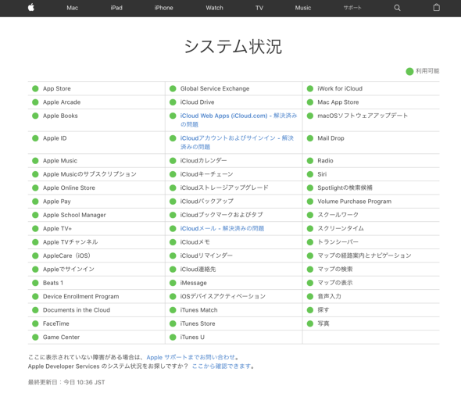Open the search magnifier icon
Viewport: 461px width, 393px height.
click(397, 8)
